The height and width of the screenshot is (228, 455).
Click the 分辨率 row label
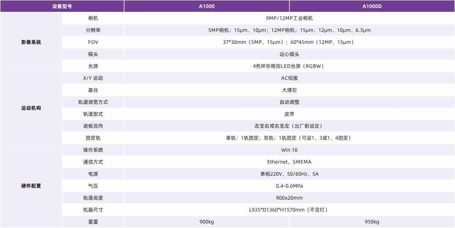coord(93,30)
